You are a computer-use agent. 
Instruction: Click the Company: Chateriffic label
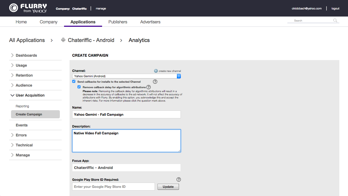pos(71,9)
